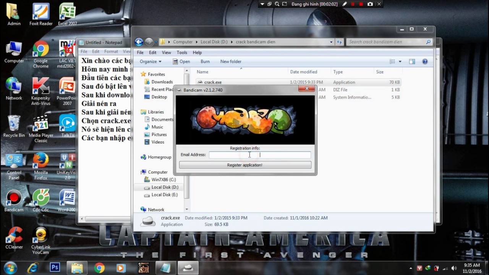Click the volume speaker tray icon
489x275 pixels.
tap(454, 268)
